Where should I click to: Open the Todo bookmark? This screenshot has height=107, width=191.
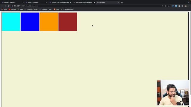[56, 9]
